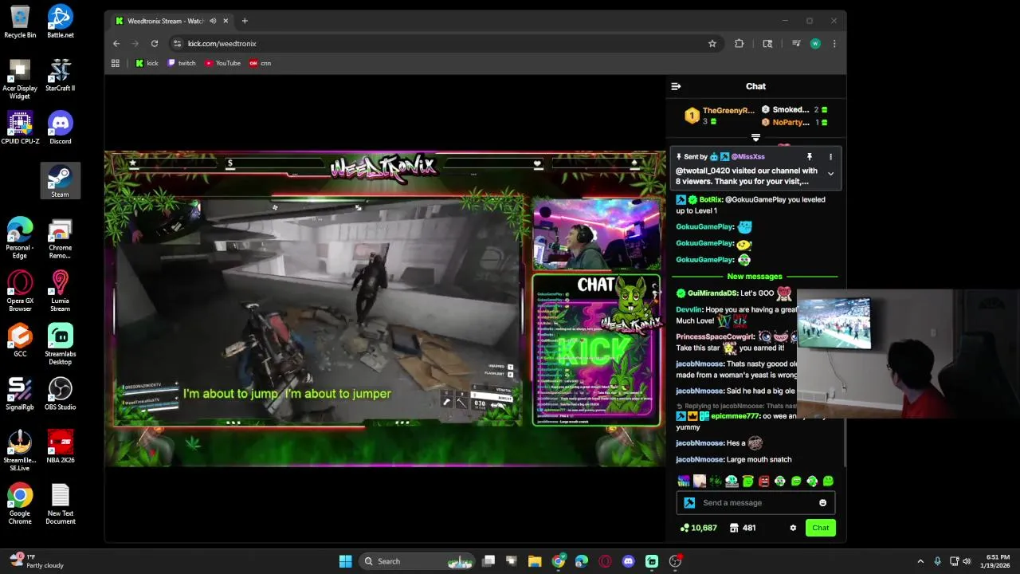The image size is (1020, 574).
Task: Open the Chrome media controls icon
Action: tap(795, 44)
